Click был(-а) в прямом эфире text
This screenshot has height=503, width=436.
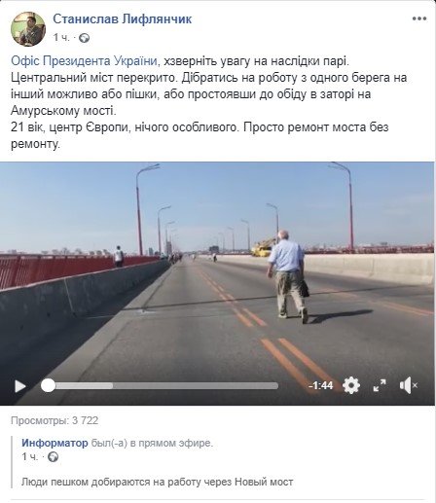[152, 443]
